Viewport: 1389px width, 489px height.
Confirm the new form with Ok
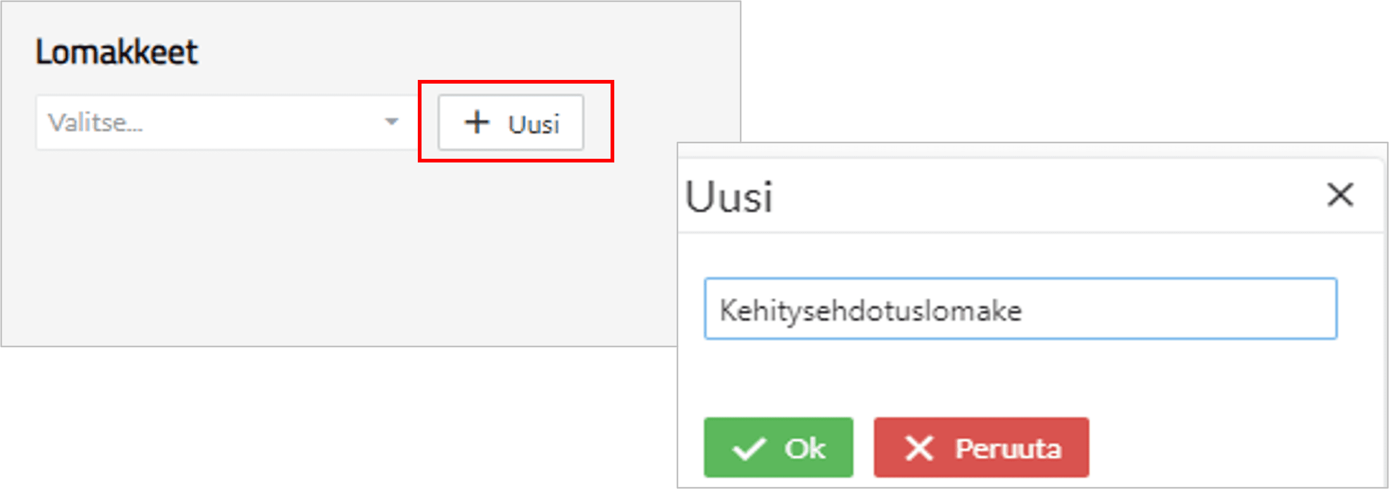[x=778, y=448]
